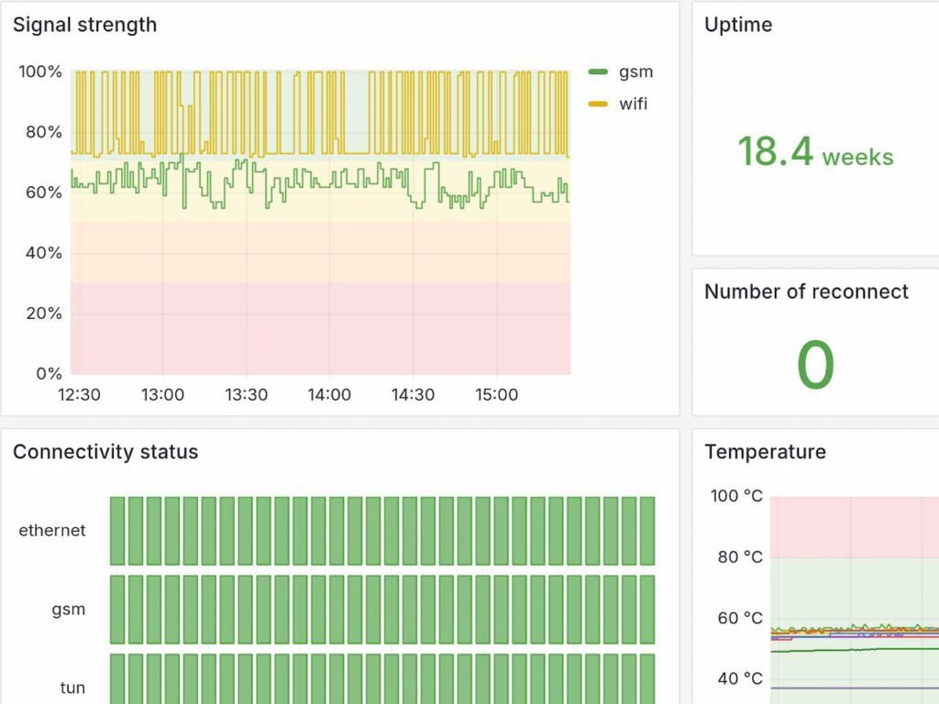Click the reconnect counter showing 0
Screen dimensions: 939x704
click(x=816, y=364)
